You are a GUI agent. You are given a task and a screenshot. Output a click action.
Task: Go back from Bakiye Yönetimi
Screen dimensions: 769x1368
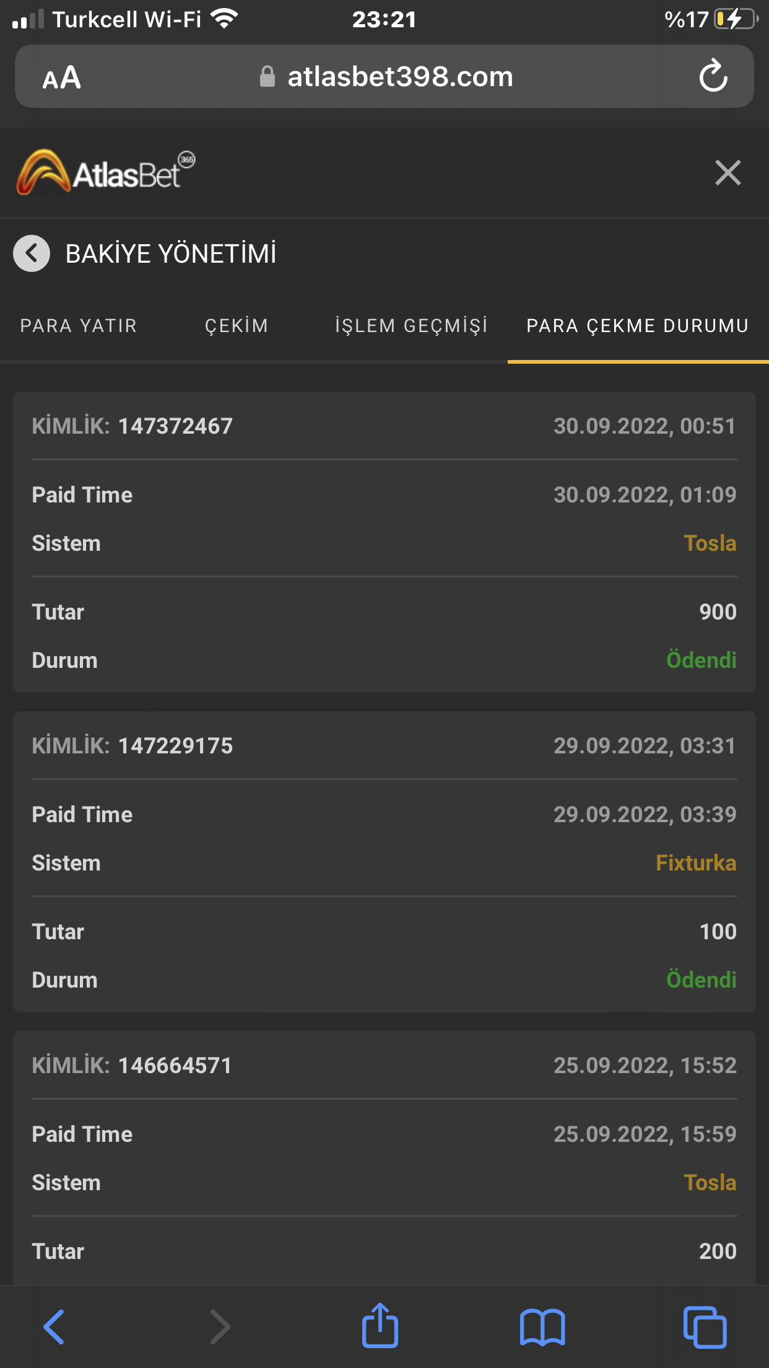pos(32,253)
